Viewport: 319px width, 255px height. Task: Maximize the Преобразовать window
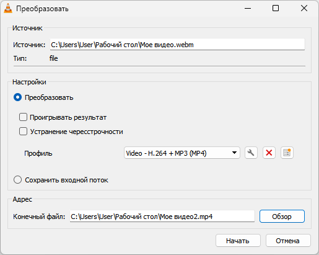tap(276, 9)
